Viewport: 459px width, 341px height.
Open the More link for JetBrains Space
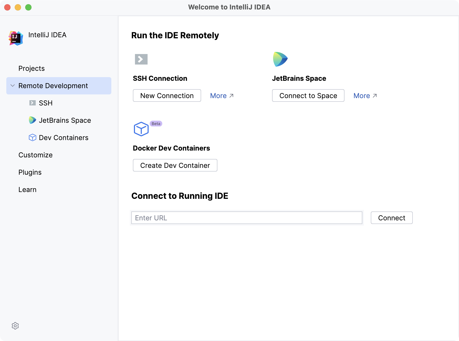(x=362, y=96)
